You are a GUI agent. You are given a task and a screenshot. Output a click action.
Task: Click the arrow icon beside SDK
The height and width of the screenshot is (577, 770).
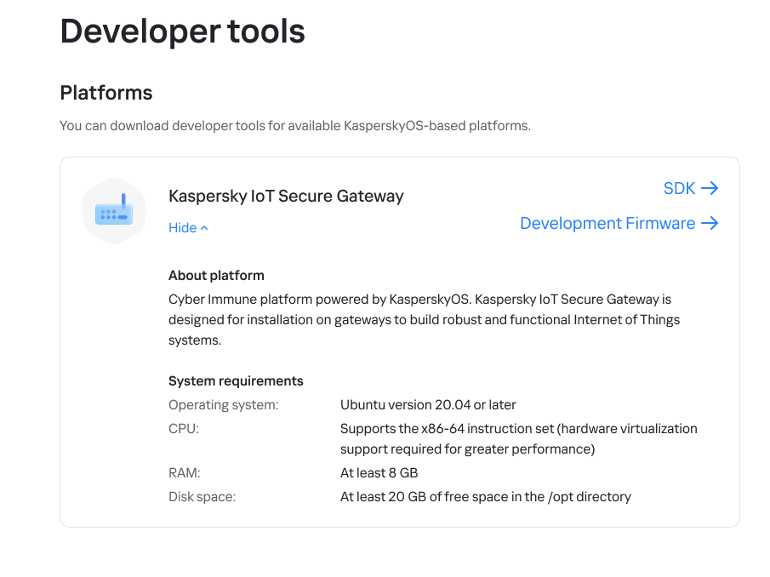710,188
